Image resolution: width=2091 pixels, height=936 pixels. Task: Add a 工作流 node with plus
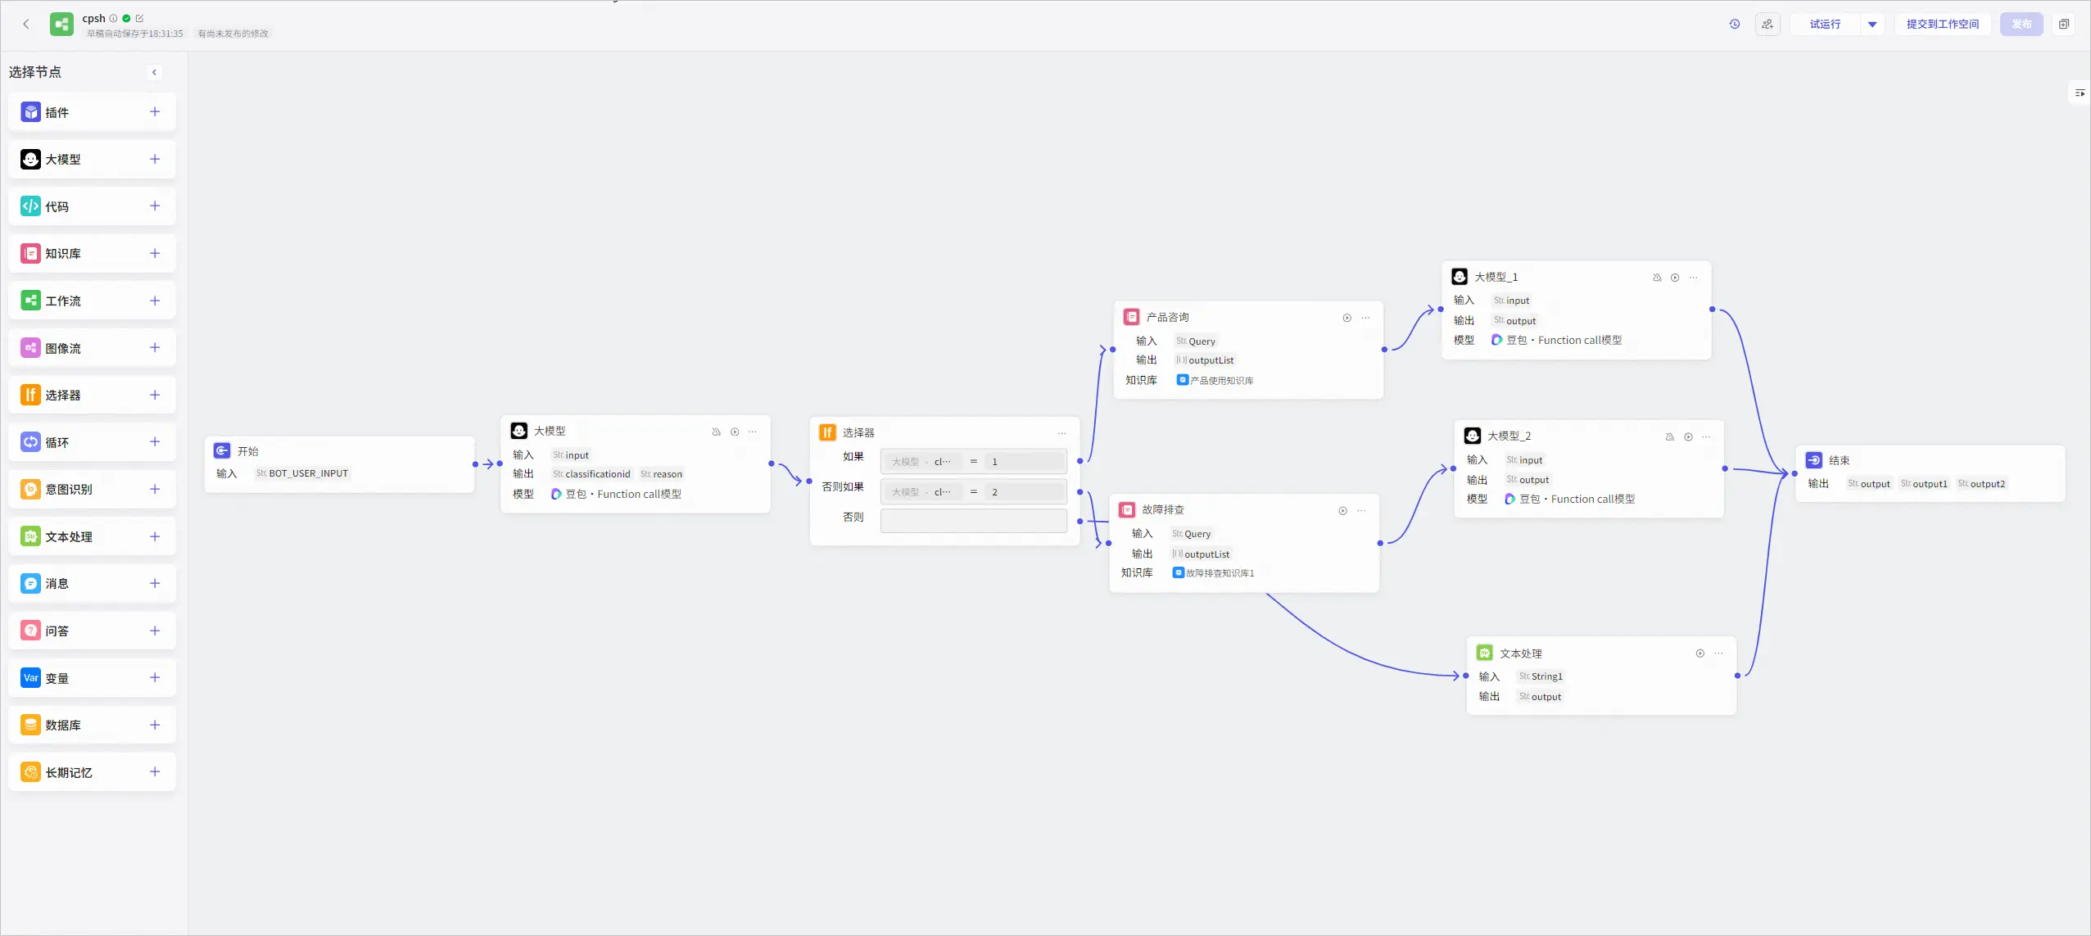(x=155, y=301)
